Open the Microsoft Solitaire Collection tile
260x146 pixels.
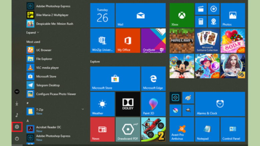[207, 40]
